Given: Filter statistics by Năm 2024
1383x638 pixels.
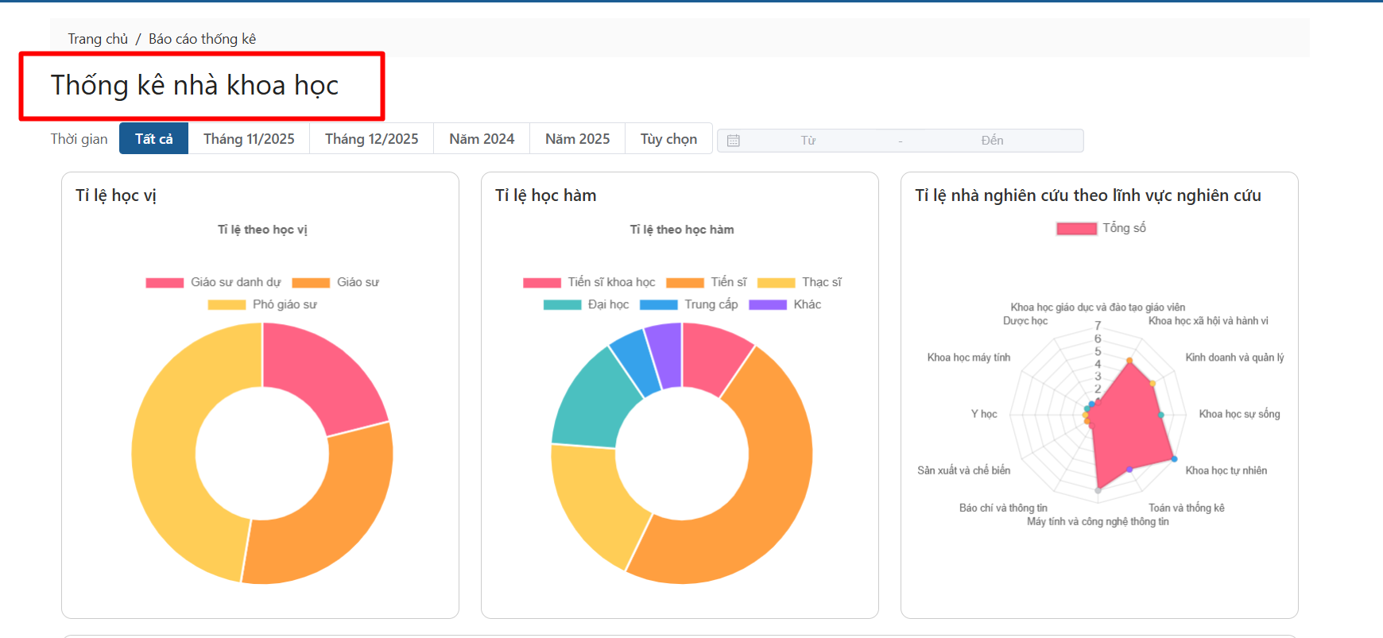Looking at the screenshot, I should pos(482,139).
